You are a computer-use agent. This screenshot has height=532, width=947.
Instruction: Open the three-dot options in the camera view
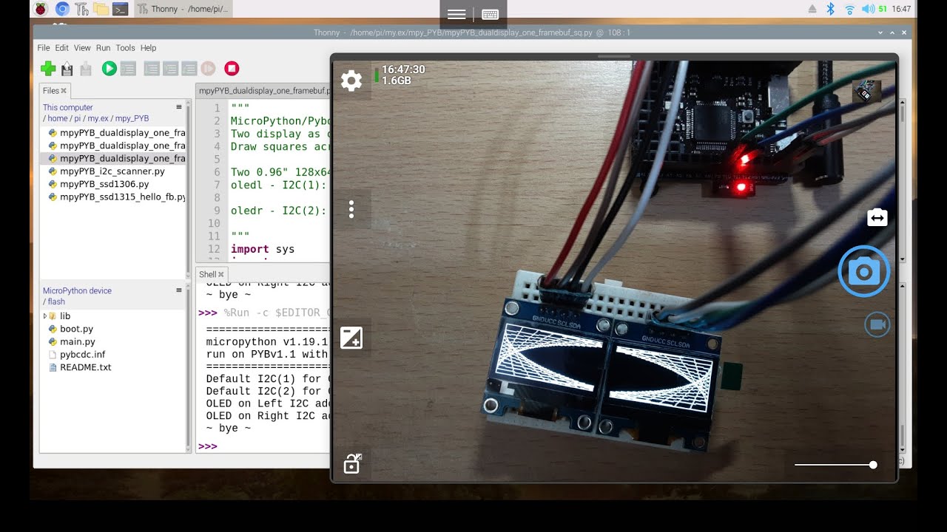click(351, 210)
